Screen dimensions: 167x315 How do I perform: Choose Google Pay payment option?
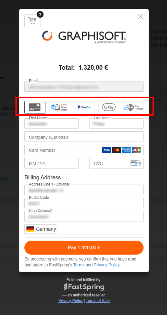[x=109, y=107]
